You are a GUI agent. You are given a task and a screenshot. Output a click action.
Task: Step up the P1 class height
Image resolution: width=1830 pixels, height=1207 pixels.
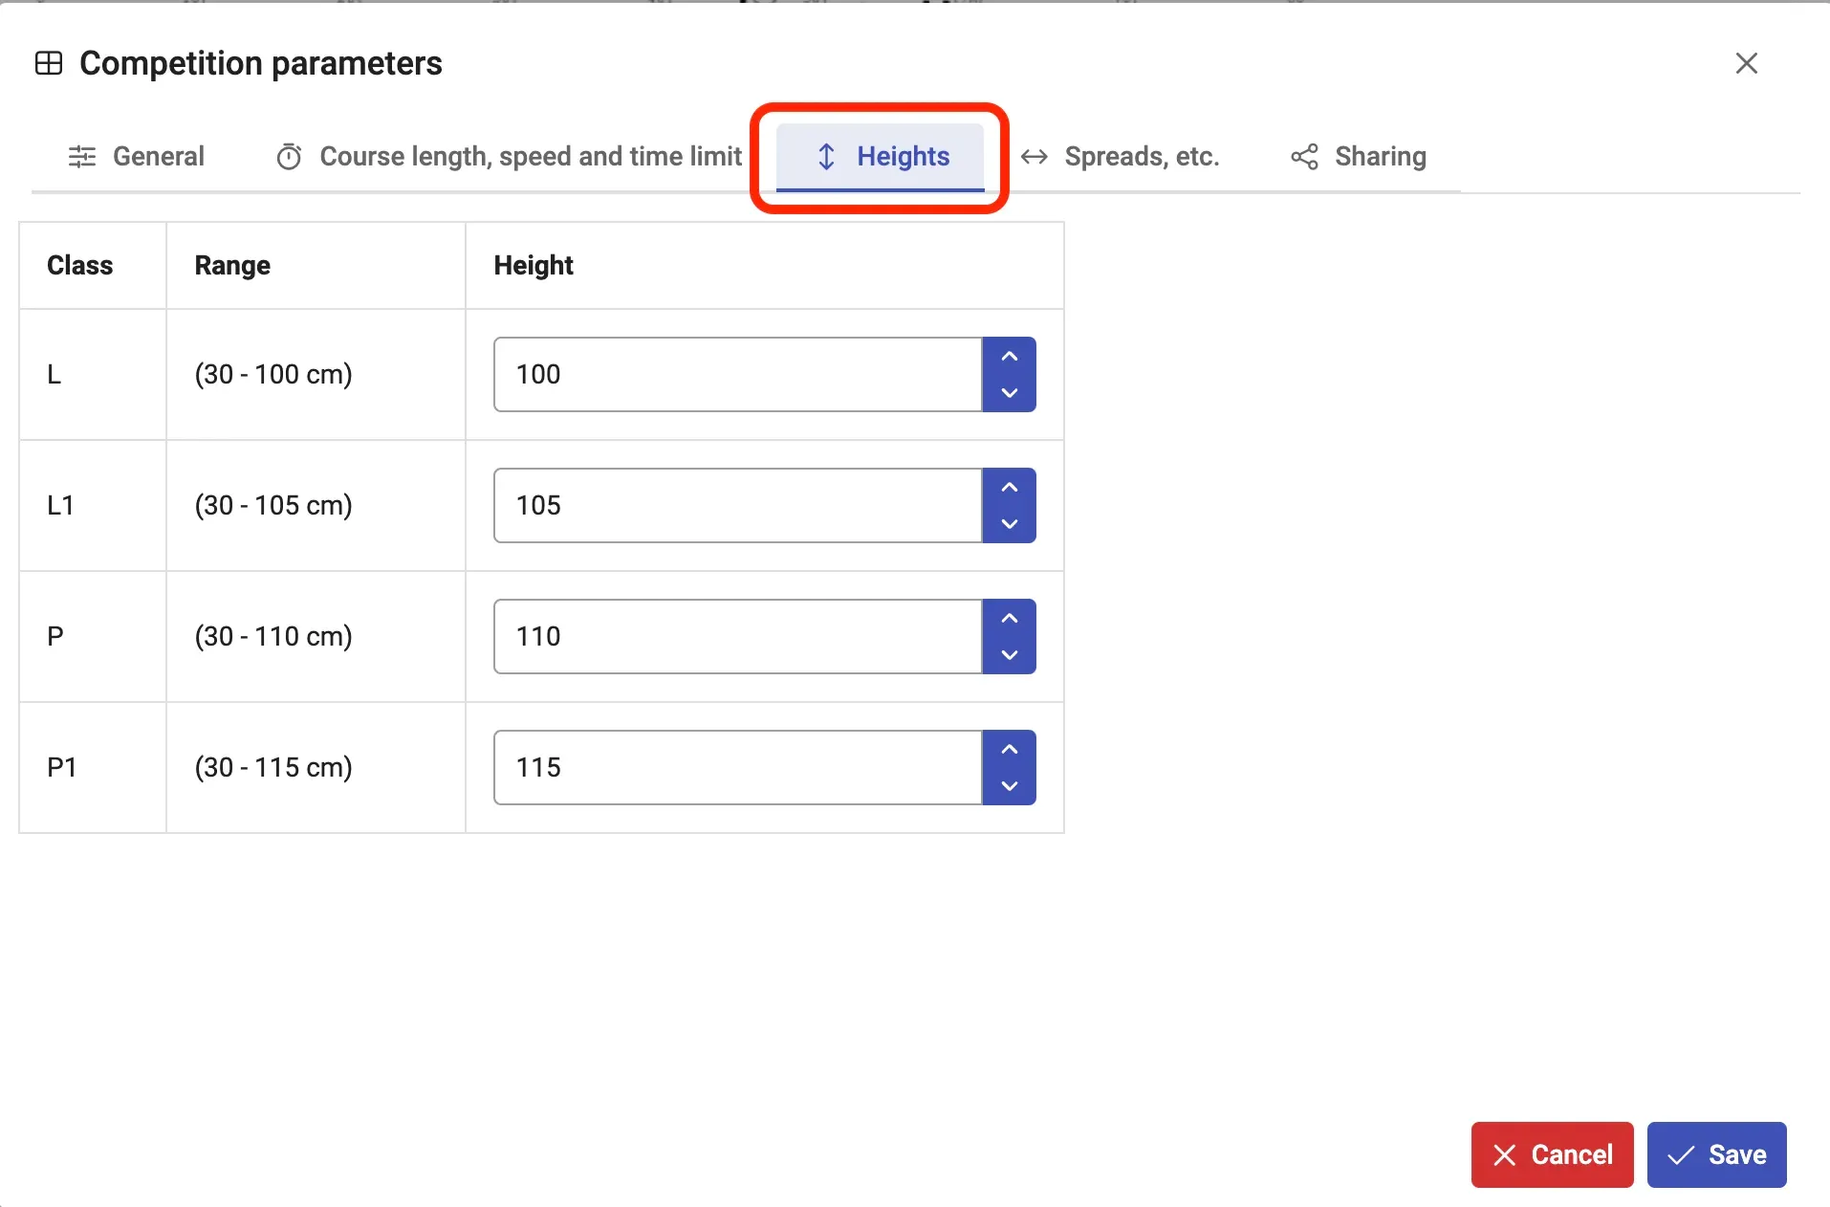(1009, 750)
